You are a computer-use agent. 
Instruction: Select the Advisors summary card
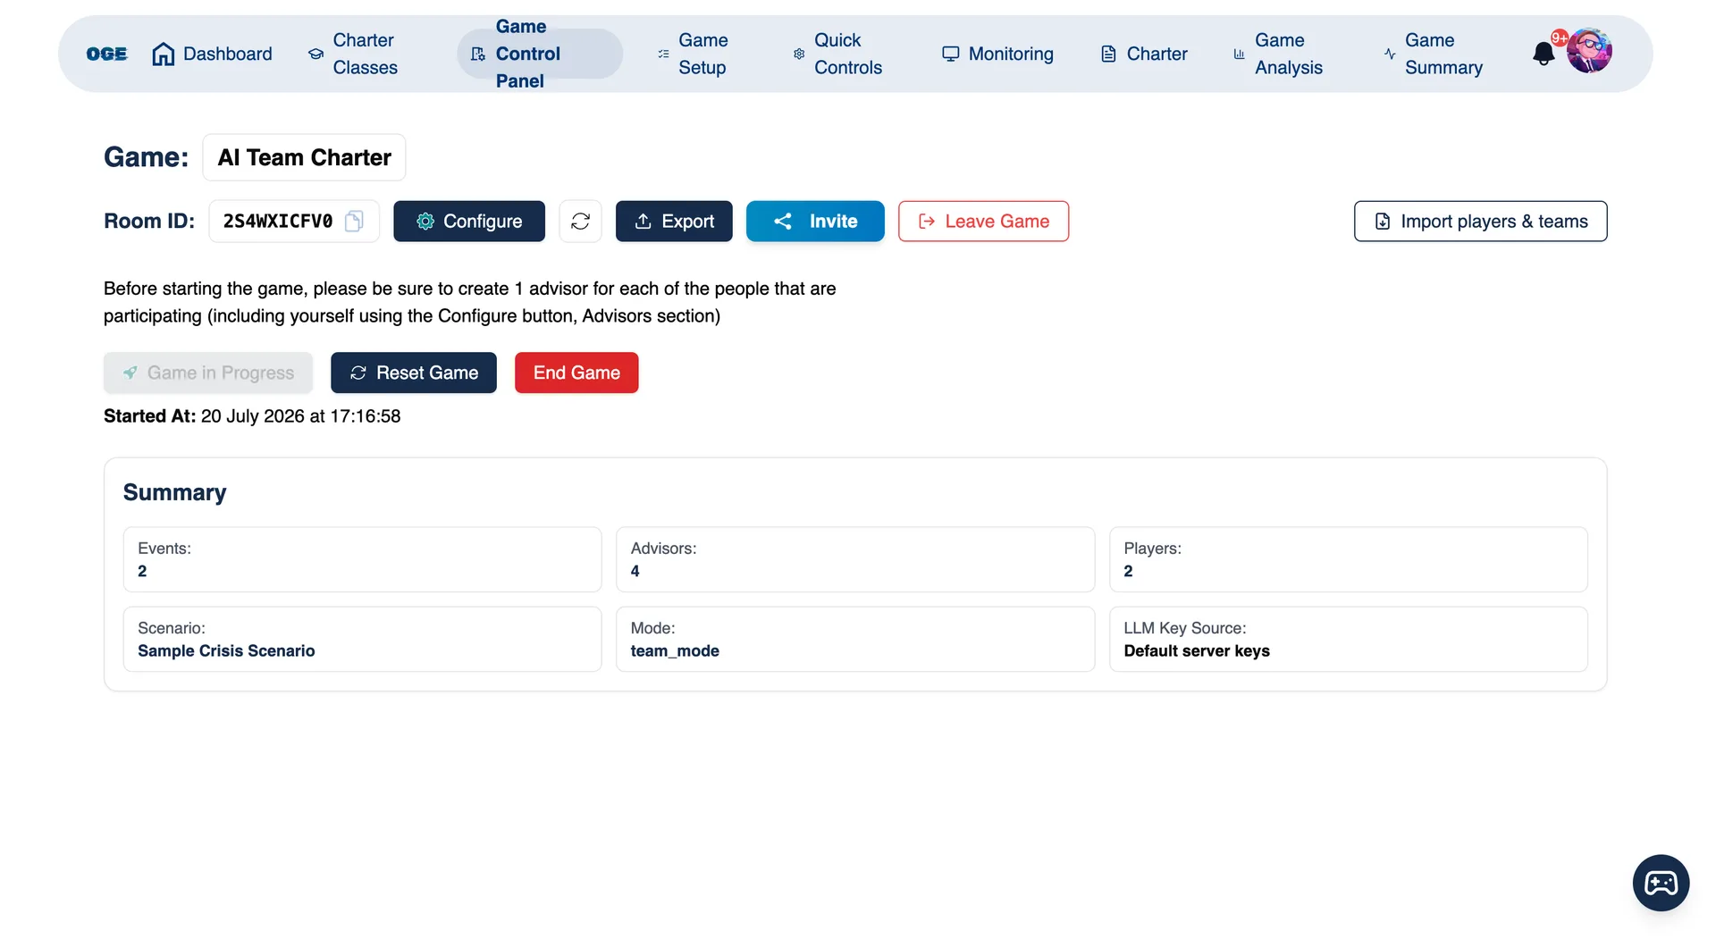(x=855, y=559)
